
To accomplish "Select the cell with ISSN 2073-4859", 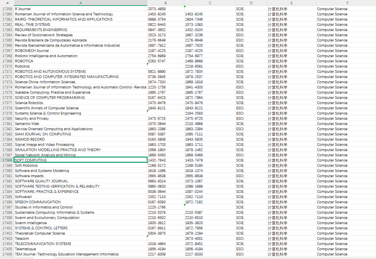I will click(x=165, y=9).
